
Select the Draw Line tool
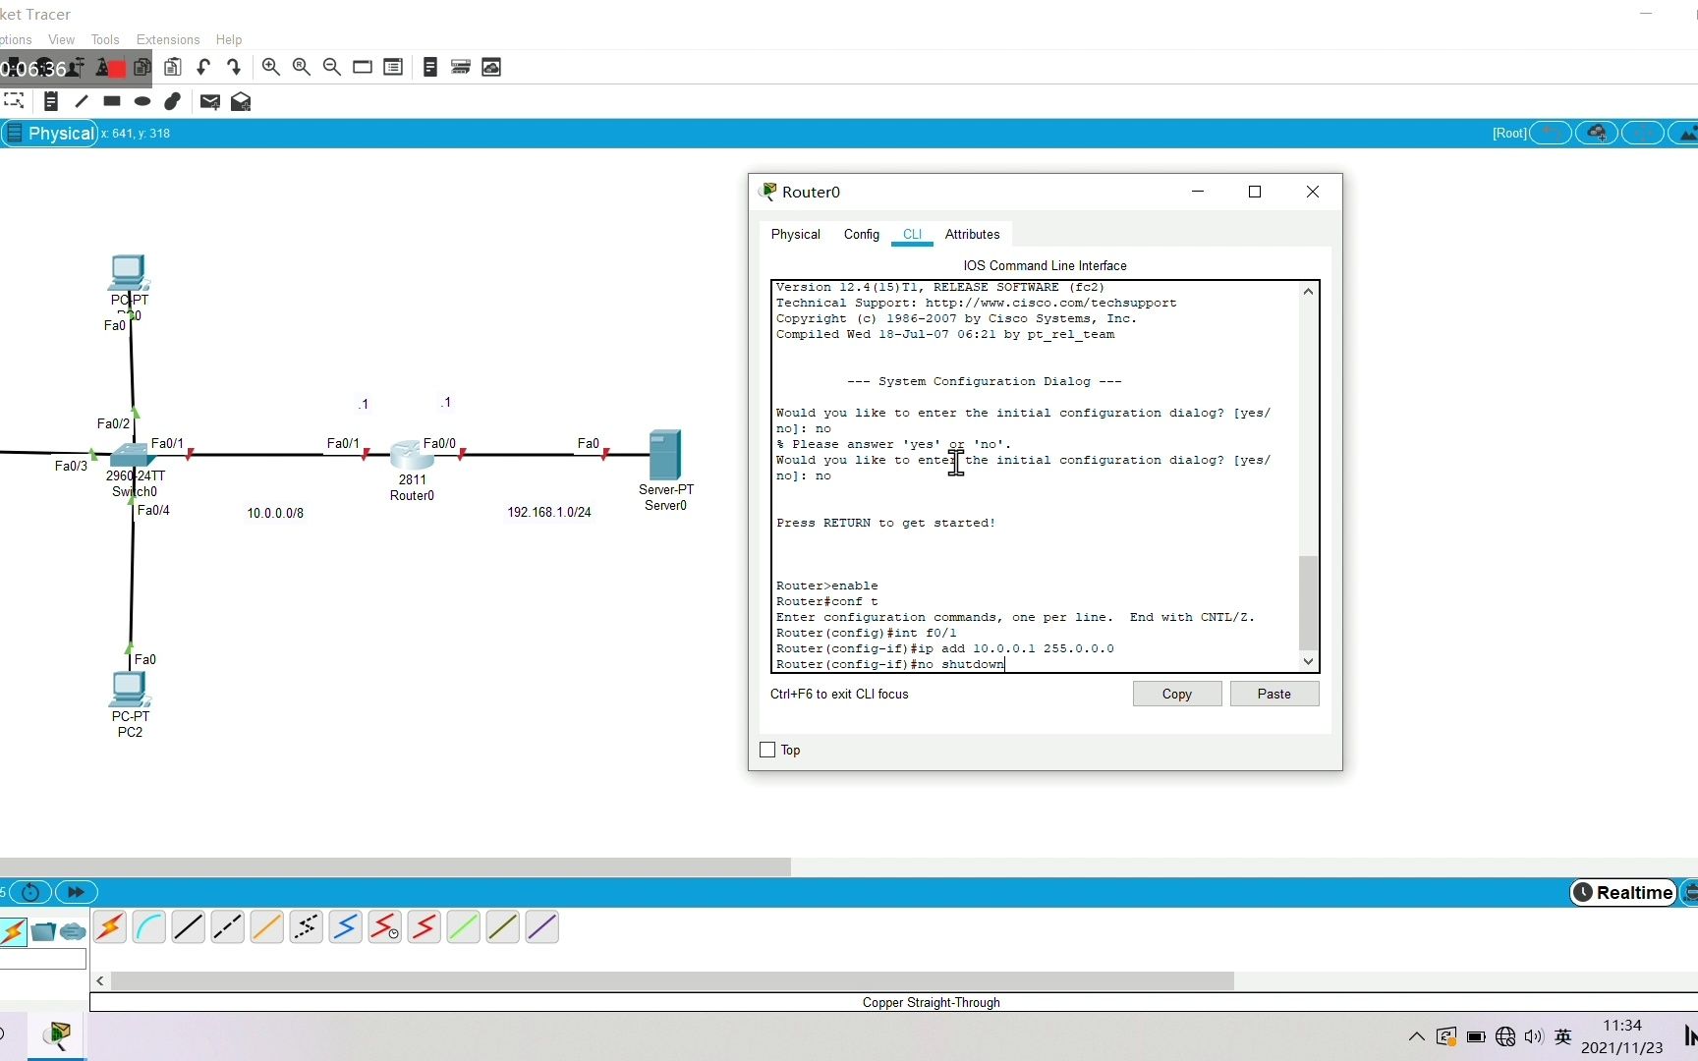point(82,101)
